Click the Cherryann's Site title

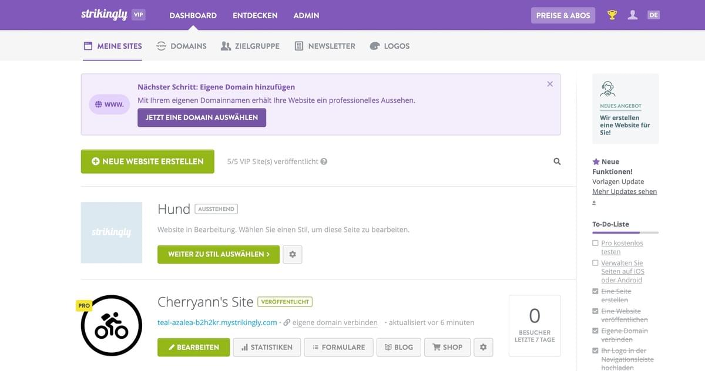click(x=206, y=302)
